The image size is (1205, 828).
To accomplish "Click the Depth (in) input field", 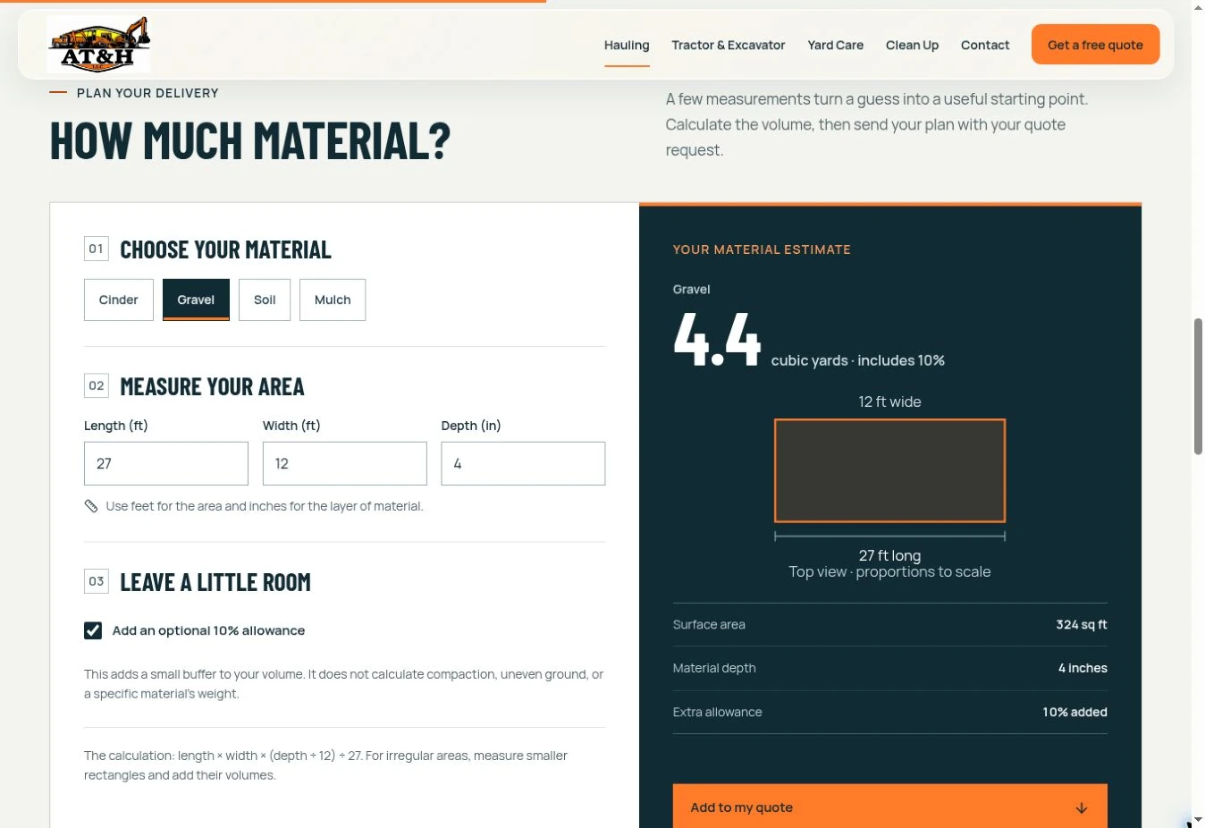I will click(x=523, y=463).
